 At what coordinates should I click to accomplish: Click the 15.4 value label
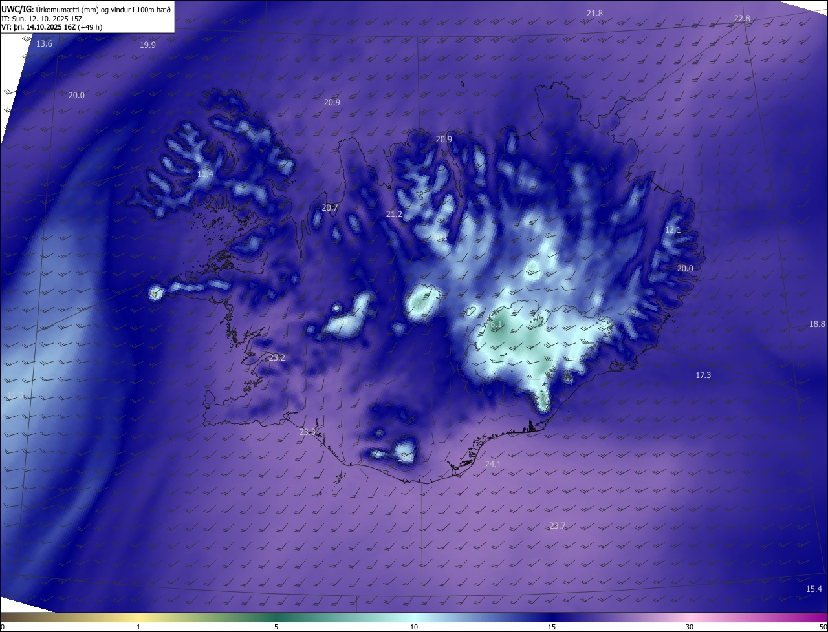tap(814, 589)
